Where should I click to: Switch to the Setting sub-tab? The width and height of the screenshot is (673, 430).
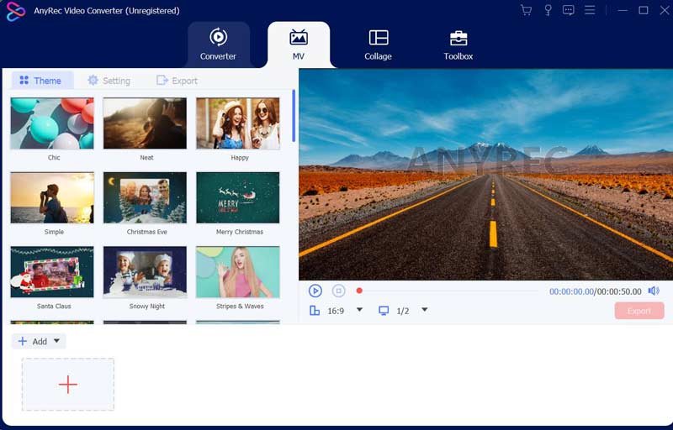click(x=109, y=81)
